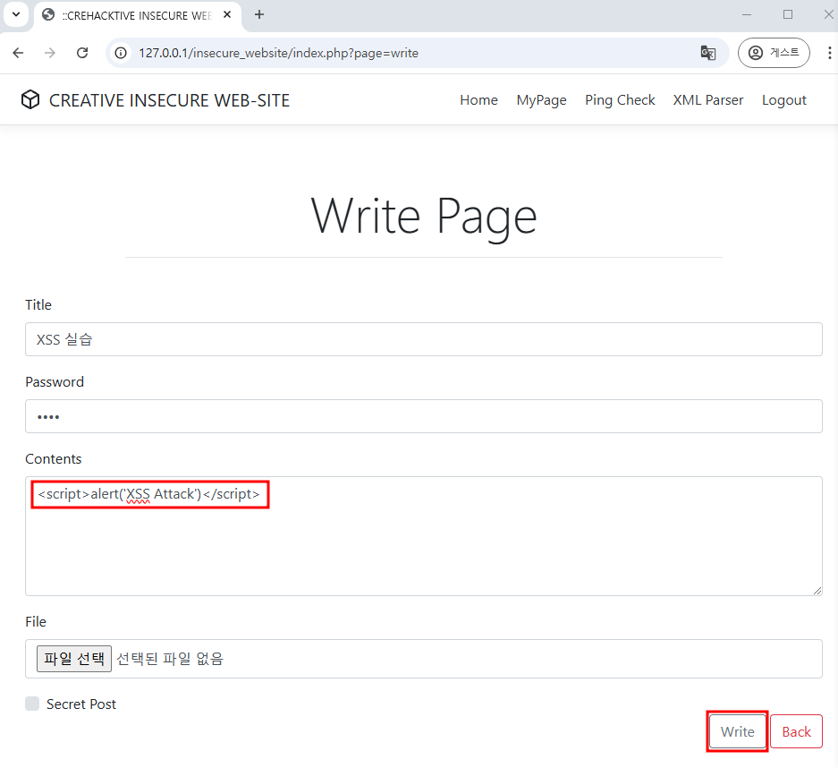Click the Contents label
Screen dimensions: 838x768
click(x=54, y=459)
